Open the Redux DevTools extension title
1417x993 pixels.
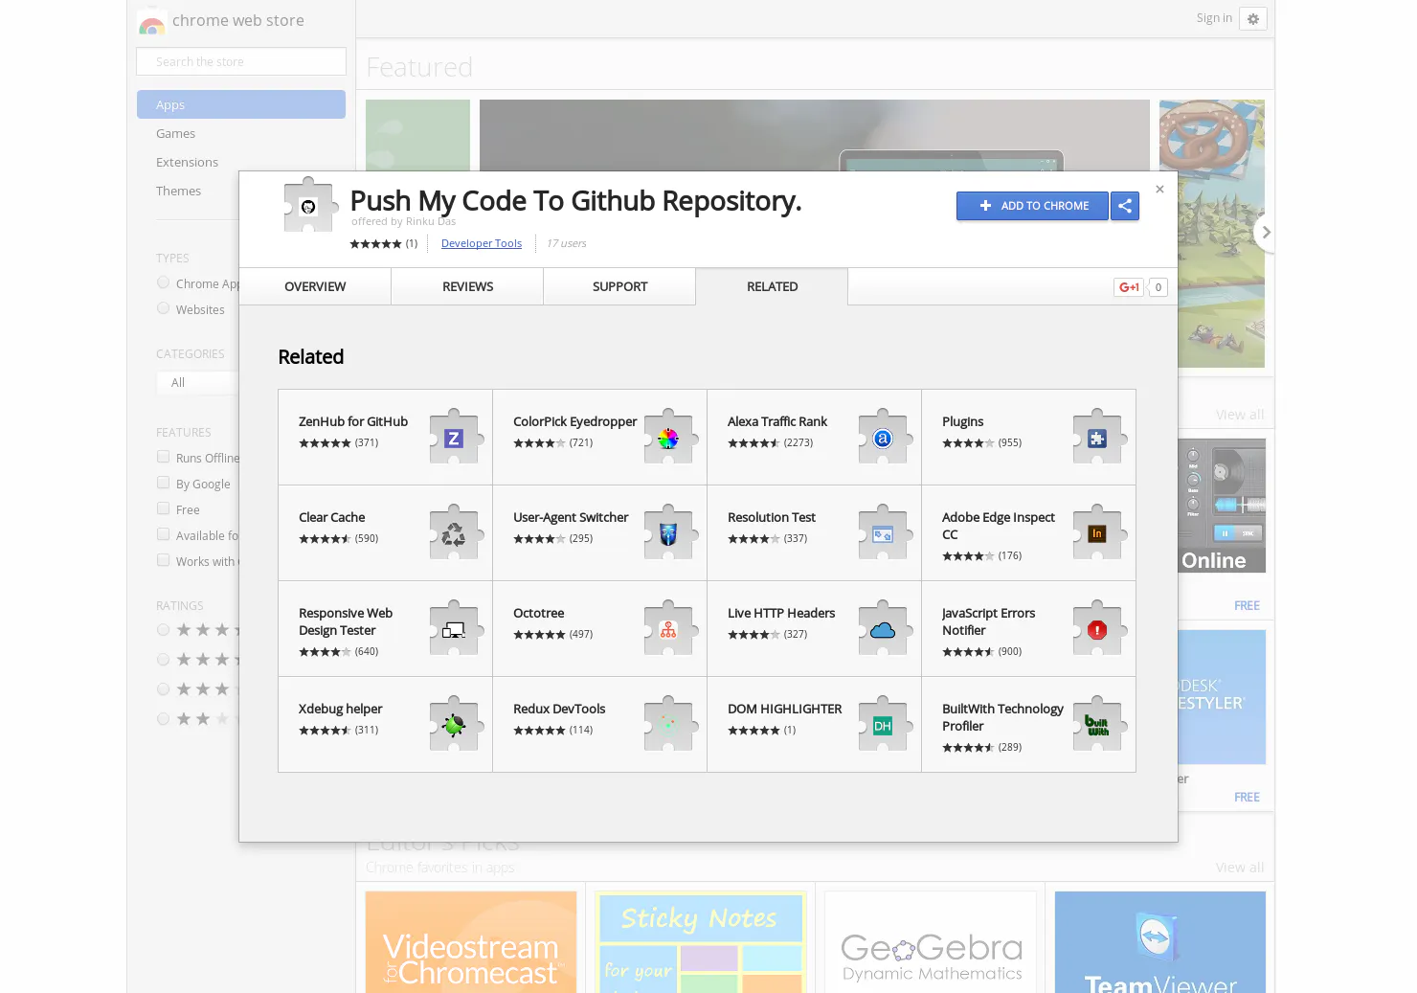pos(559,709)
